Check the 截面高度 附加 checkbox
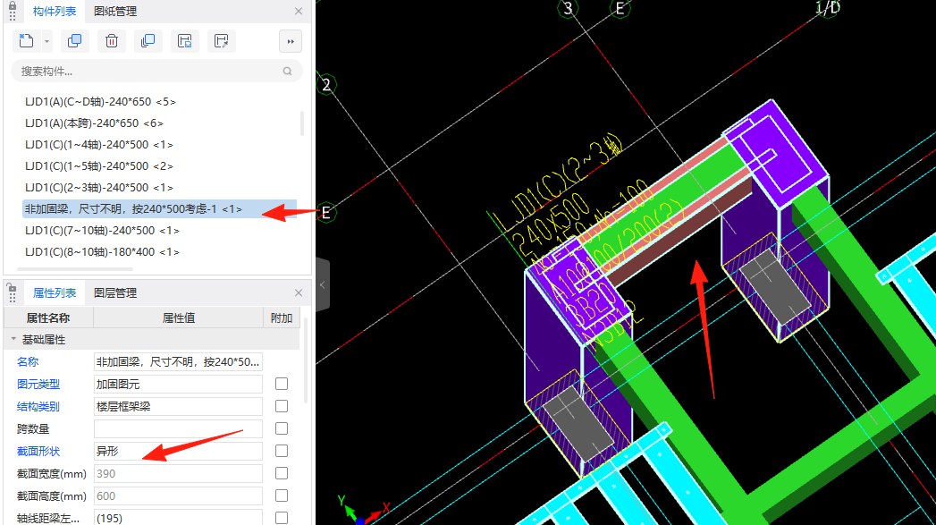 (x=282, y=495)
